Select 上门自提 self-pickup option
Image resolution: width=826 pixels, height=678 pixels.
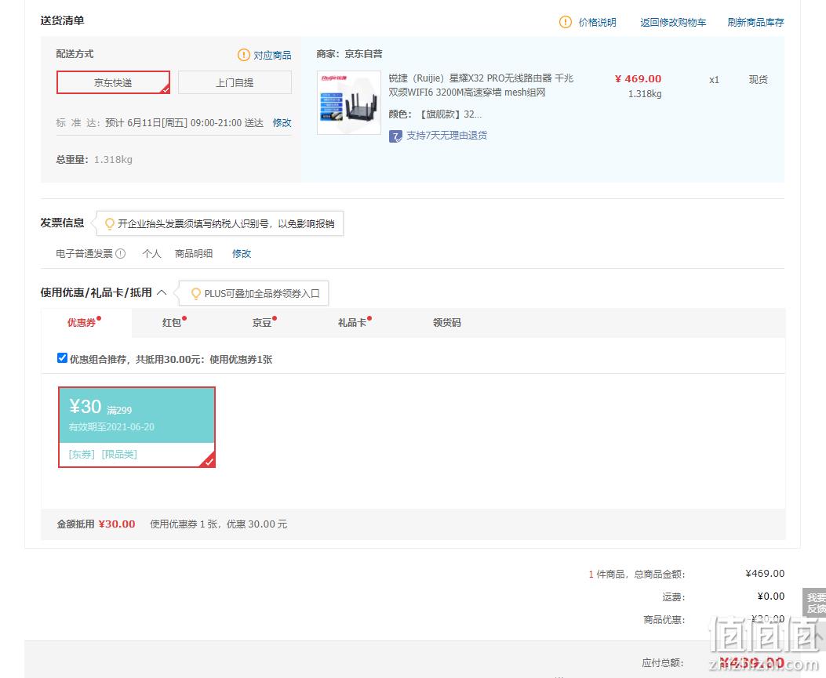(235, 82)
